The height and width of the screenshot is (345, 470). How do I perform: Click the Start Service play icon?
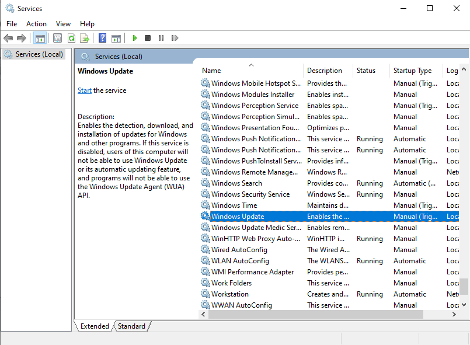point(135,38)
